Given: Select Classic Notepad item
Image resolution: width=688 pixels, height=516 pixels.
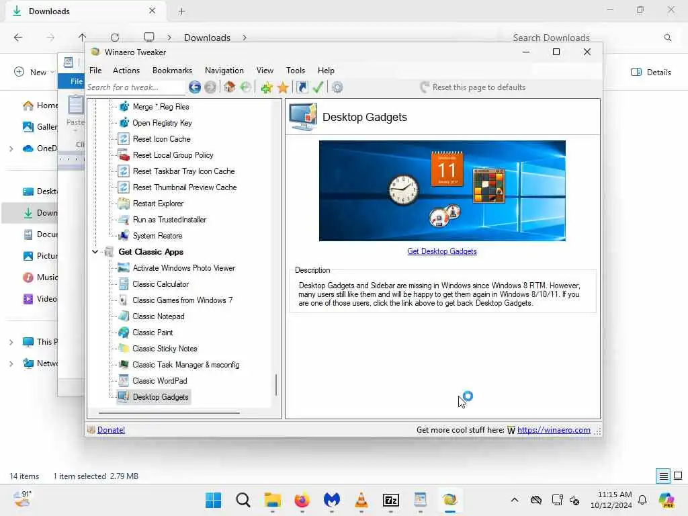Looking at the screenshot, I should [x=159, y=317].
